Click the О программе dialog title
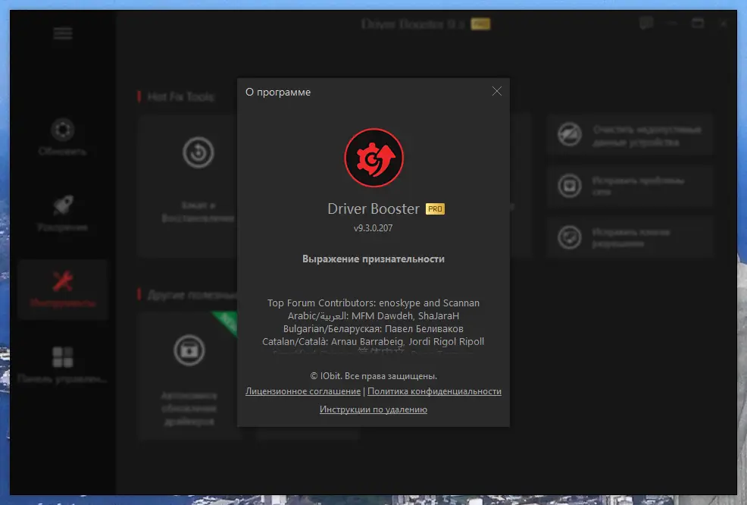This screenshot has height=505, width=747. [x=278, y=92]
